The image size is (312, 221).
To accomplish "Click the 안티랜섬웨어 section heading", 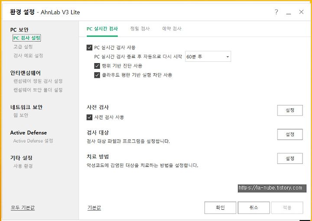I will 25,73.
